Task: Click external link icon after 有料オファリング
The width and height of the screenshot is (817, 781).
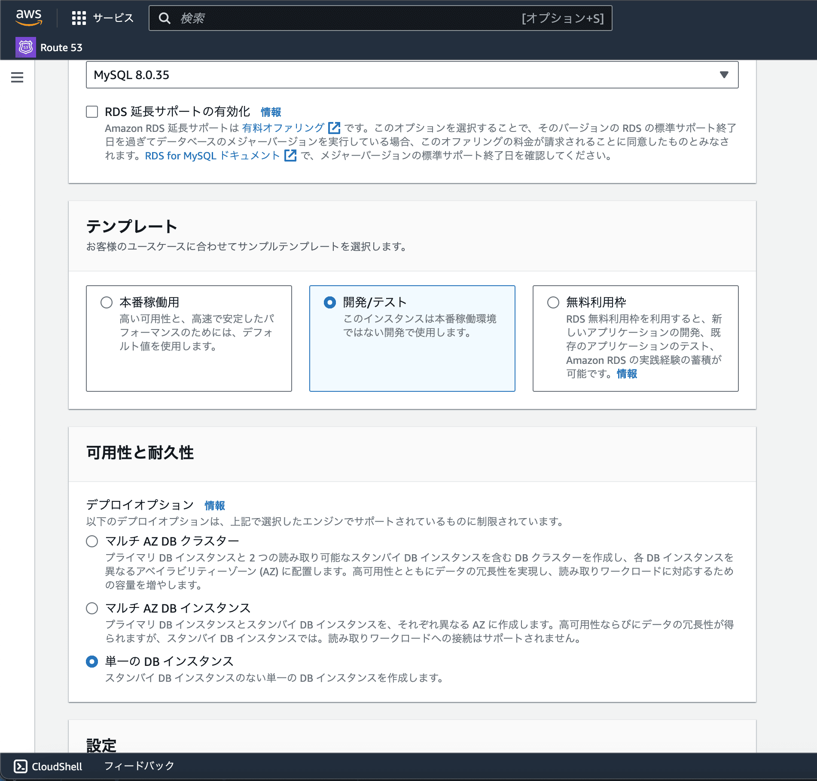Action: pyautogui.click(x=334, y=128)
